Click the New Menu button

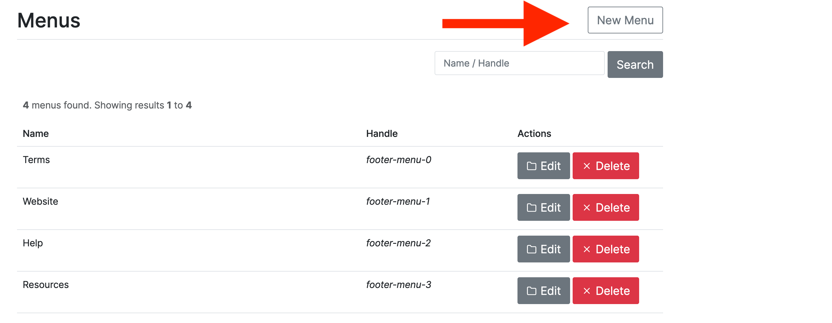point(625,20)
